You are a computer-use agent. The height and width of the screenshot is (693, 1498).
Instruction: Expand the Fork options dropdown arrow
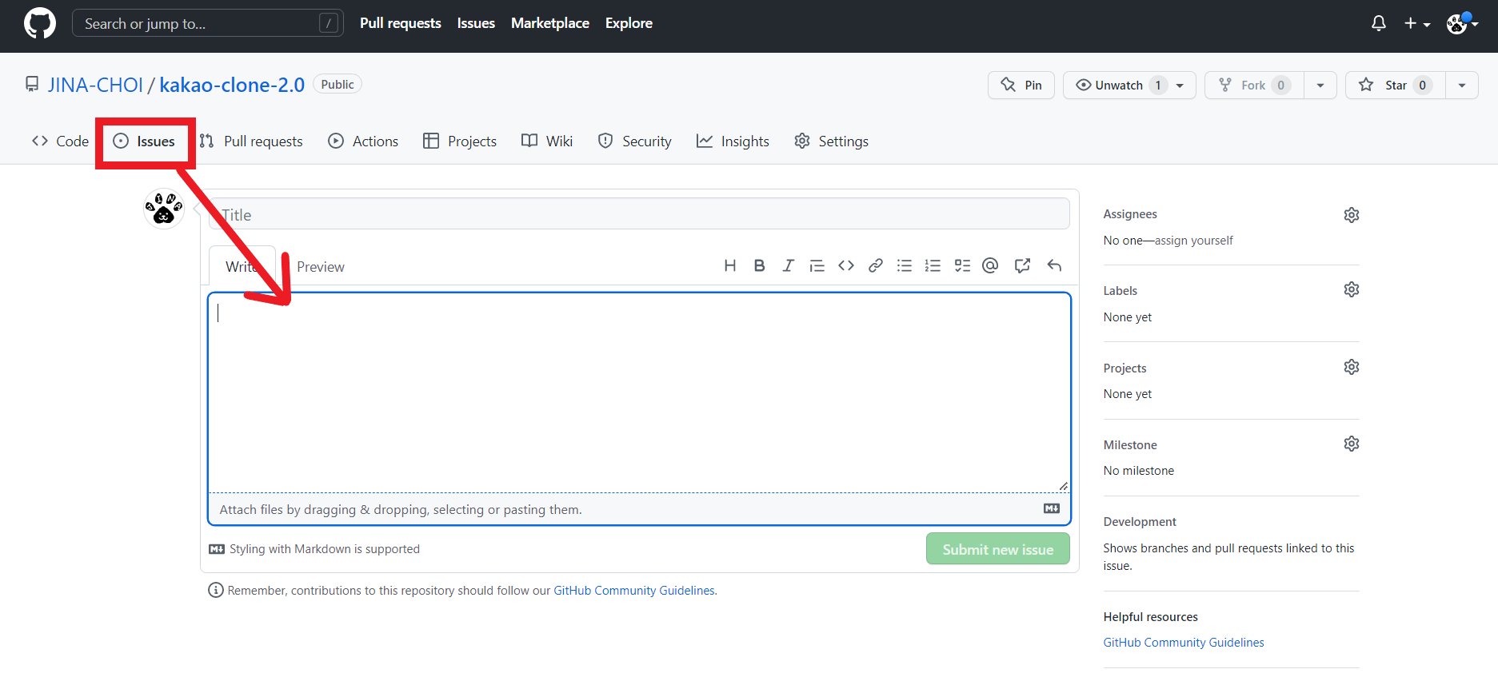tap(1320, 86)
